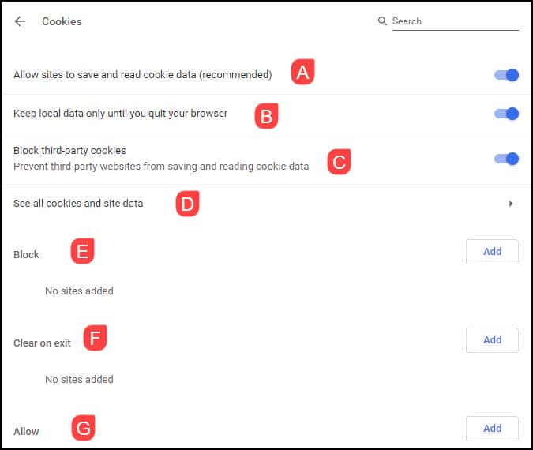Expand See all cookies arrow
This screenshot has height=450, width=533.
point(511,204)
